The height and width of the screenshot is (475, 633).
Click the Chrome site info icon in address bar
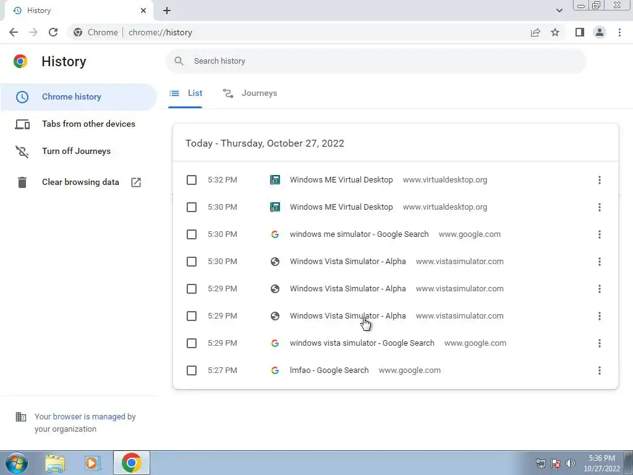point(78,32)
